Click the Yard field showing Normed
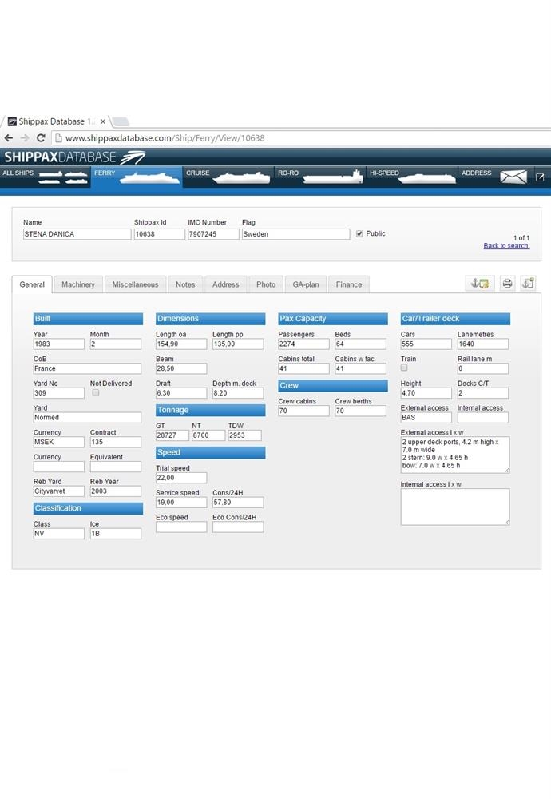551x799 pixels. pyautogui.click(x=87, y=417)
